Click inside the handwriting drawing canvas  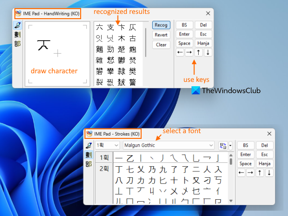coord(58,54)
